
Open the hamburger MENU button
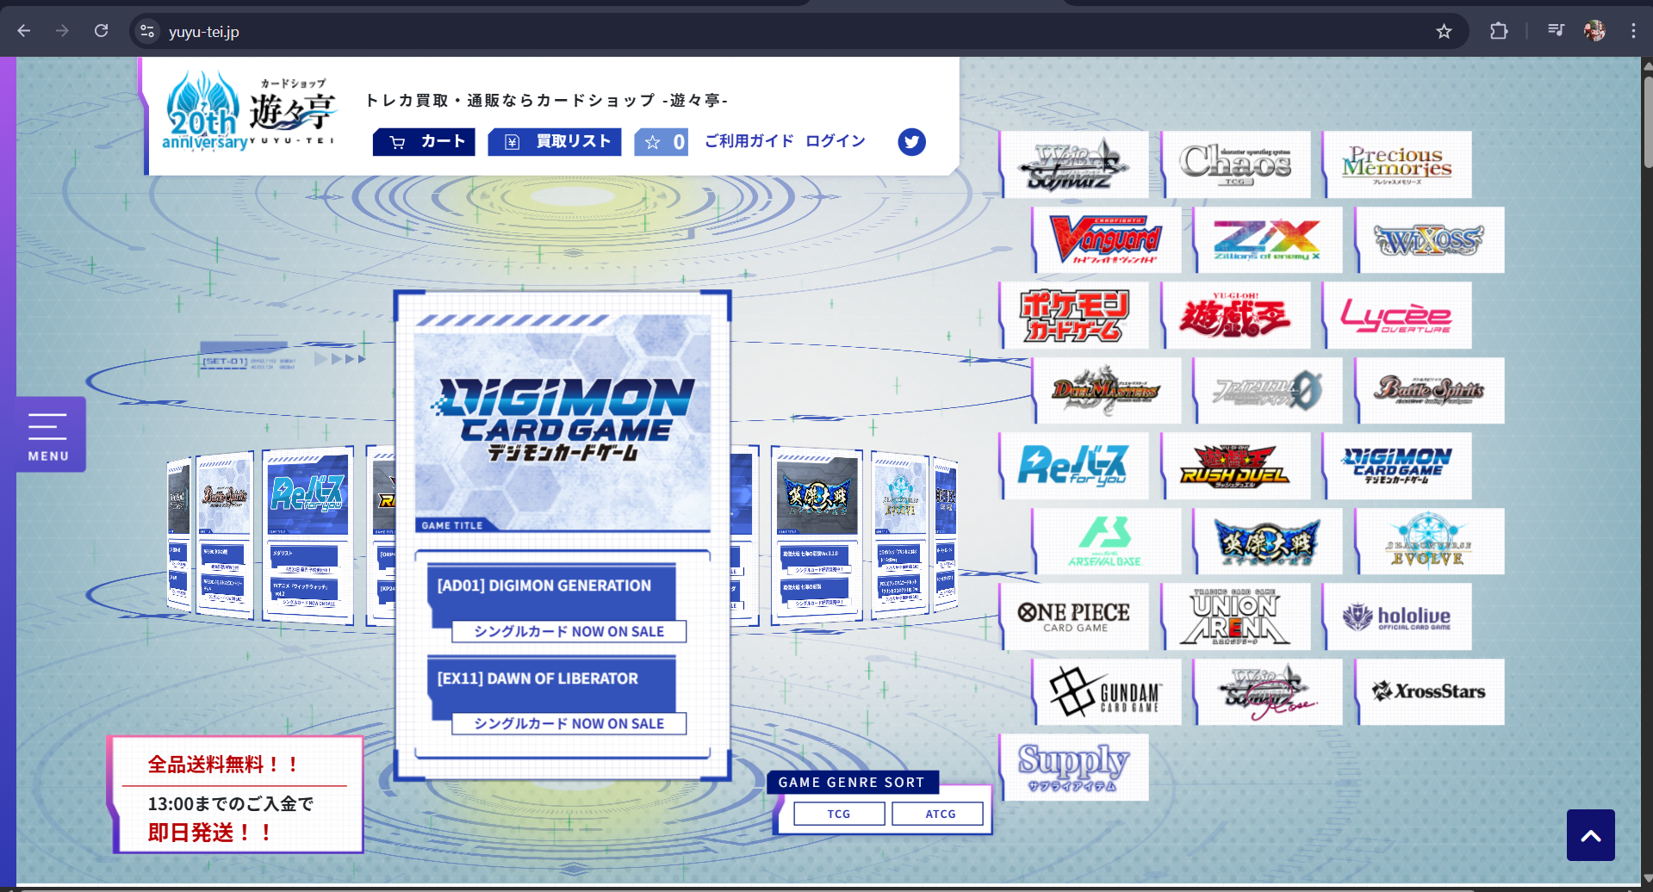(x=49, y=435)
